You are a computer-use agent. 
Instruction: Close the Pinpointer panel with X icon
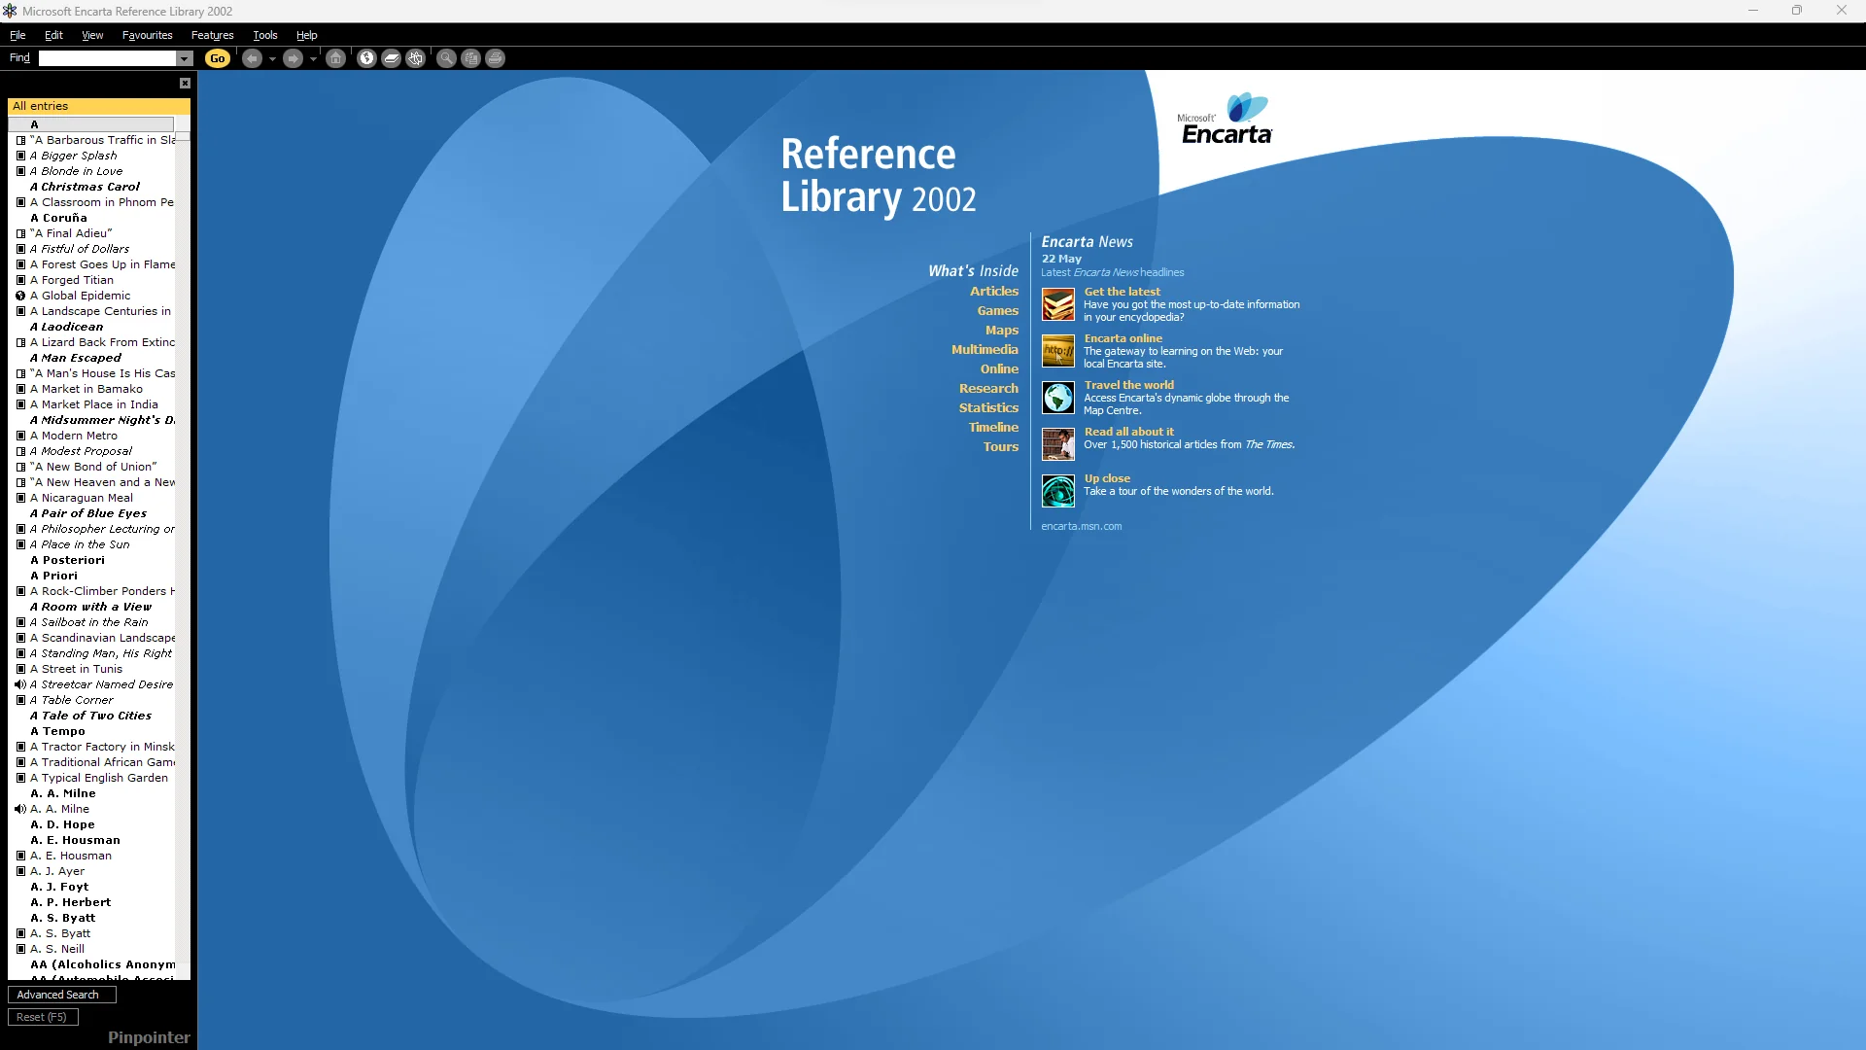click(x=185, y=84)
